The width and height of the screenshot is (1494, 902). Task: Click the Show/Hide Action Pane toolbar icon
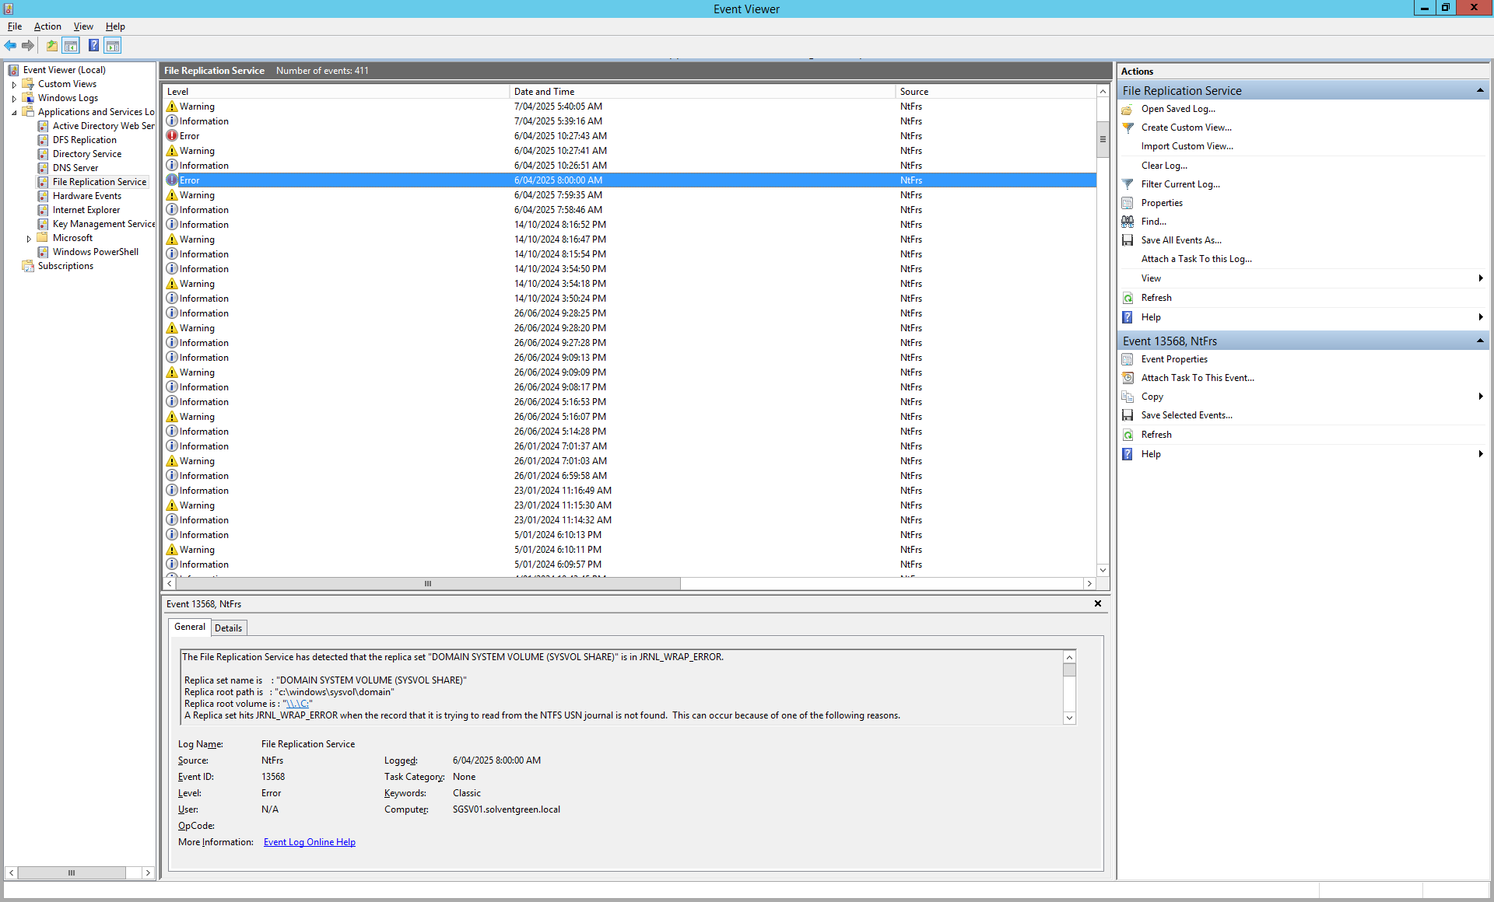(x=113, y=46)
